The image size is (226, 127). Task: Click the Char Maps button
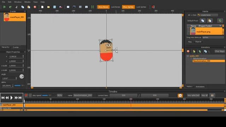[220, 52]
